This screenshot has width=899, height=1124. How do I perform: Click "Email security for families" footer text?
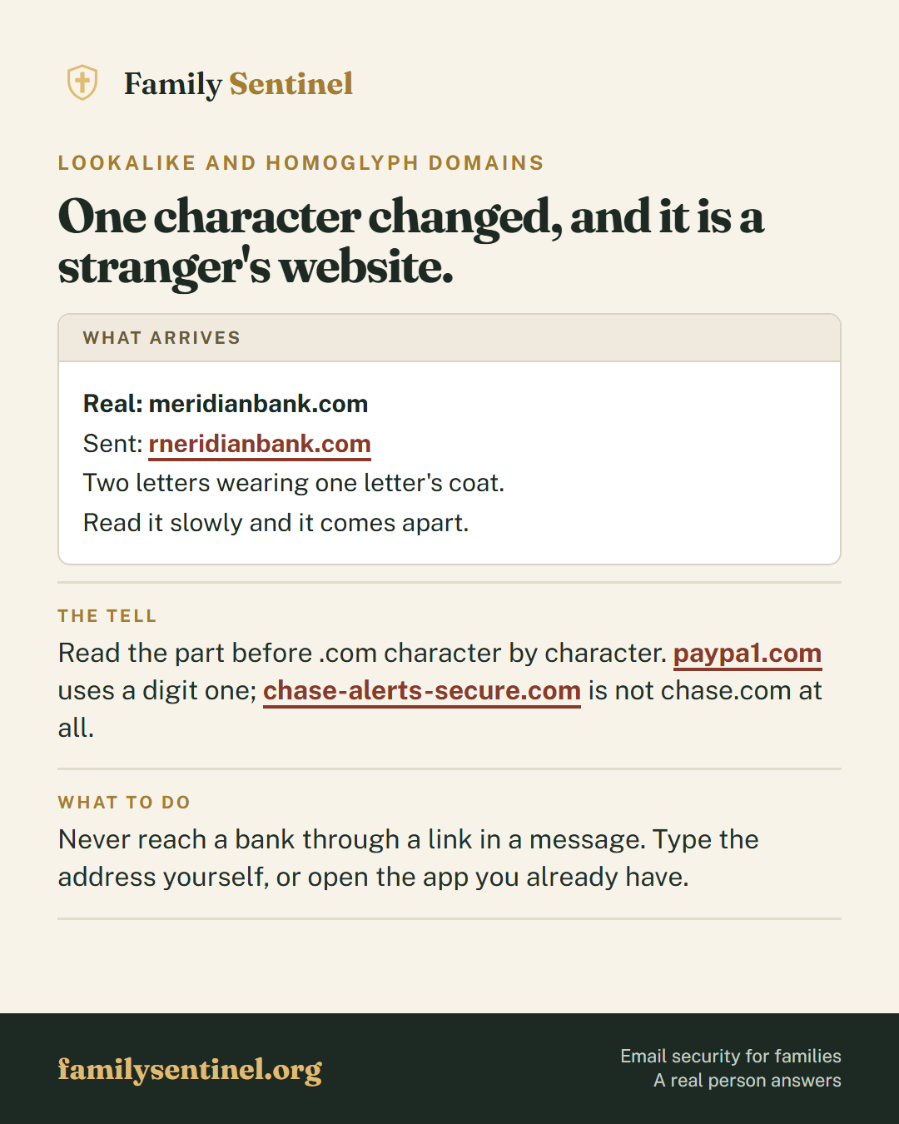pos(731,1056)
